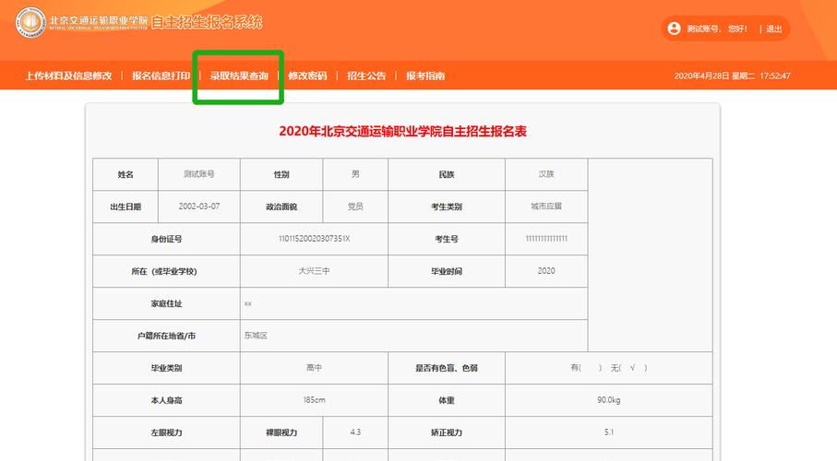
Task: Click the 户籍所在地省/市 label
Action: tap(166, 336)
